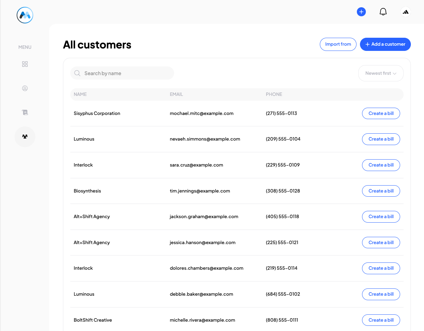Create a bill for jackson.graham@example.com row
The height and width of the screenshot is (331, 424).
381,217
